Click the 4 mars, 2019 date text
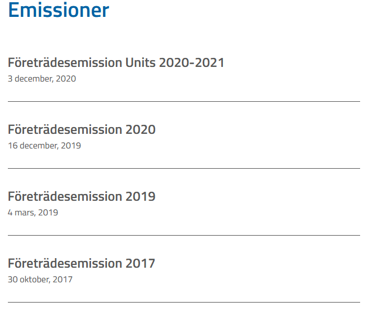This screenshot has height=311, width=368. 33,213
